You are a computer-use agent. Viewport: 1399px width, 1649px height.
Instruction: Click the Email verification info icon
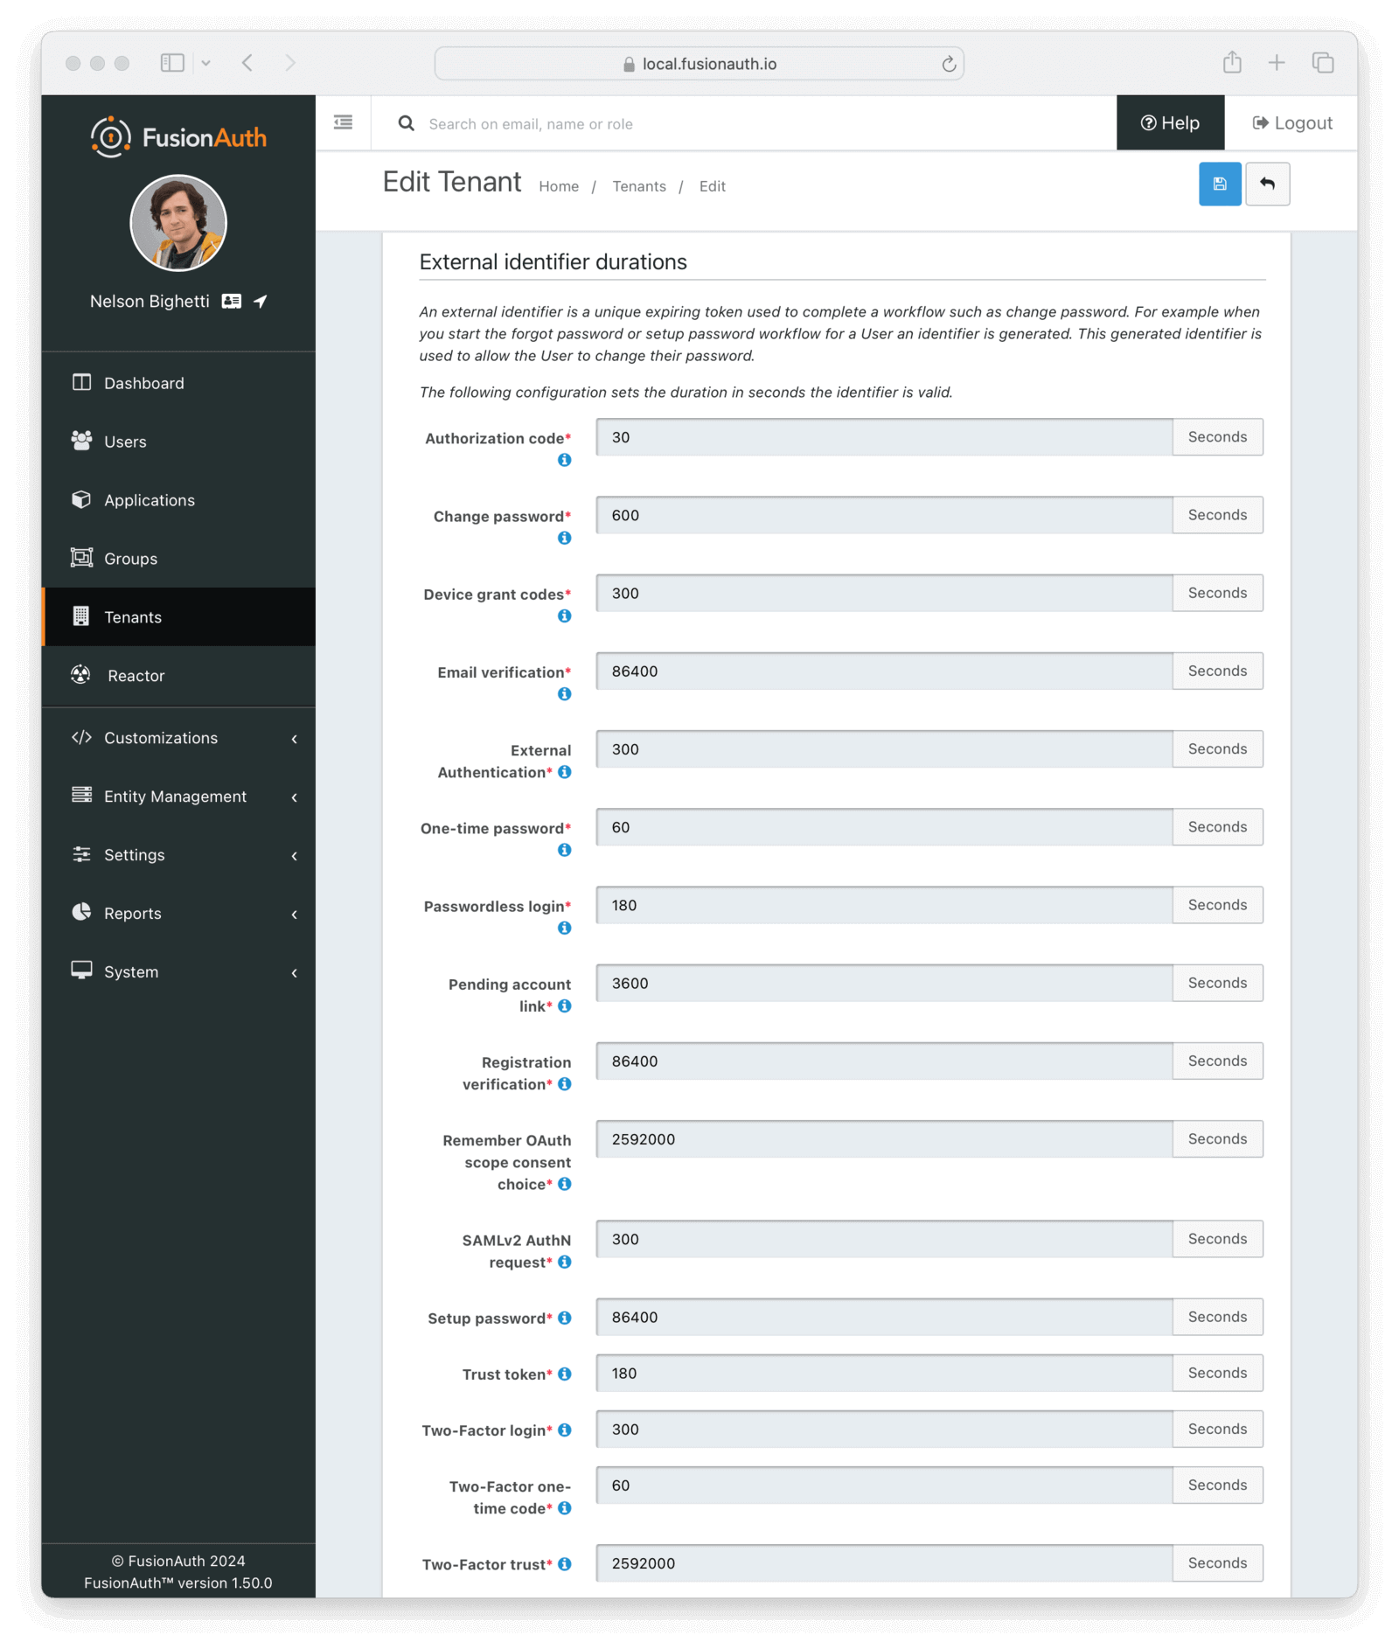point(565,693)
